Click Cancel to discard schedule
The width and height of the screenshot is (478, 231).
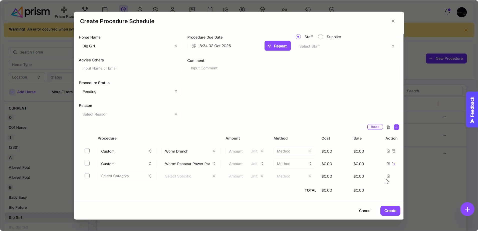pyautogui.click(x=365, y=211)
